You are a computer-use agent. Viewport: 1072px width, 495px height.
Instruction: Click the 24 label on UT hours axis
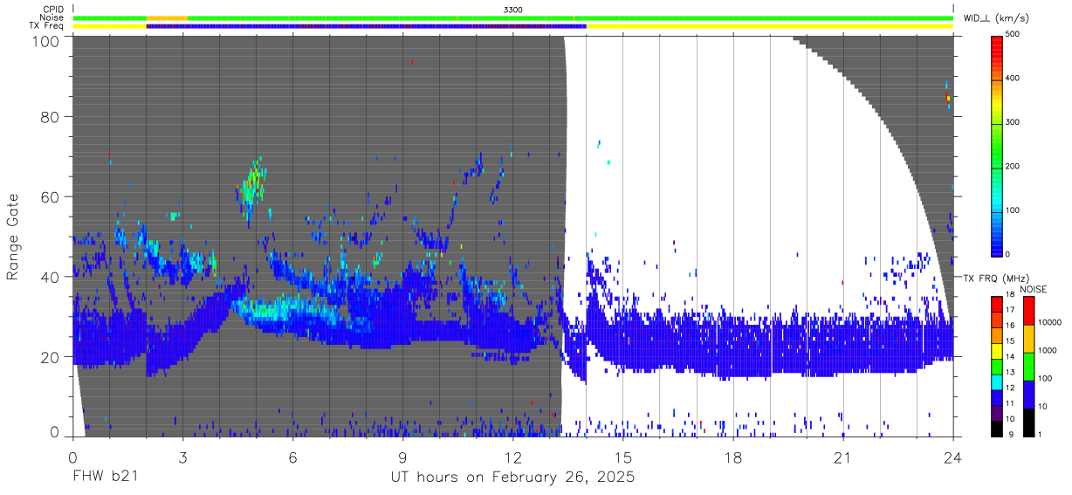tap(953, 457)
